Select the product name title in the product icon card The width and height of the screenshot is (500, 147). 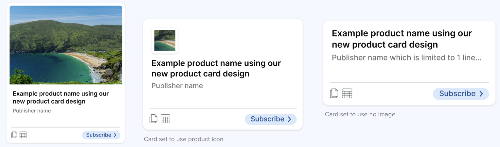[216, 68]
